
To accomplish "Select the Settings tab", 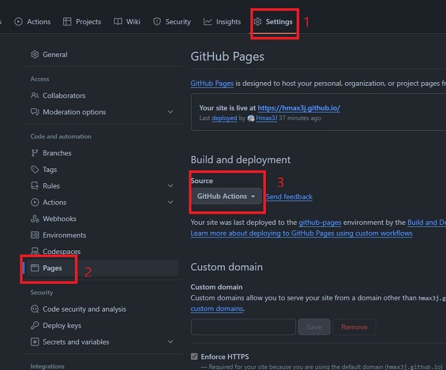I will point(273,21).
